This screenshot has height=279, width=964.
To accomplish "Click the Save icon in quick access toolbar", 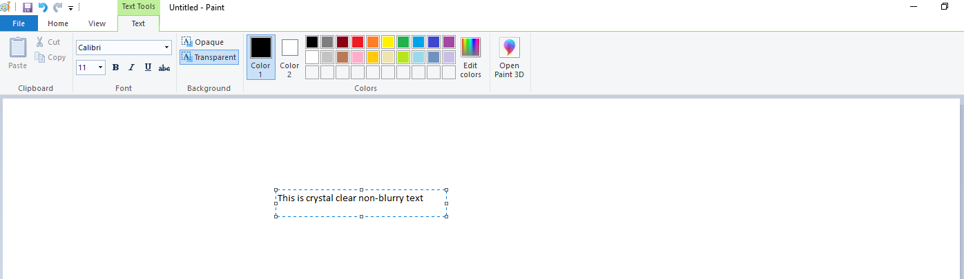I will [x=28, y=8].
